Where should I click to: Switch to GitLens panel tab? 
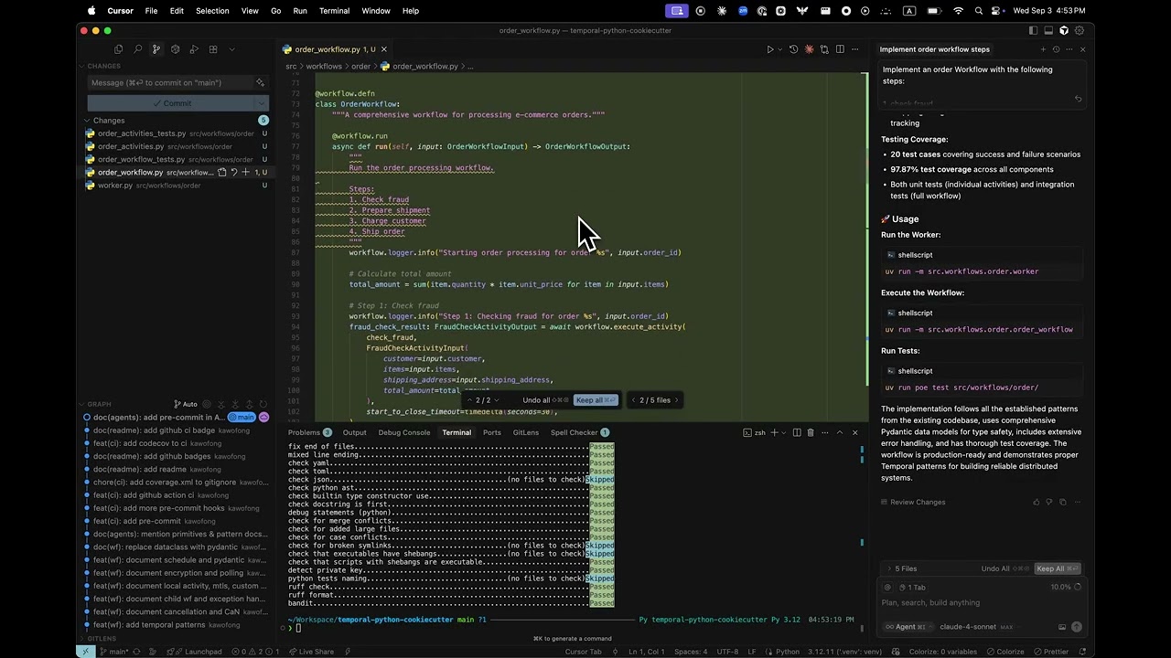tap(526, 432)
